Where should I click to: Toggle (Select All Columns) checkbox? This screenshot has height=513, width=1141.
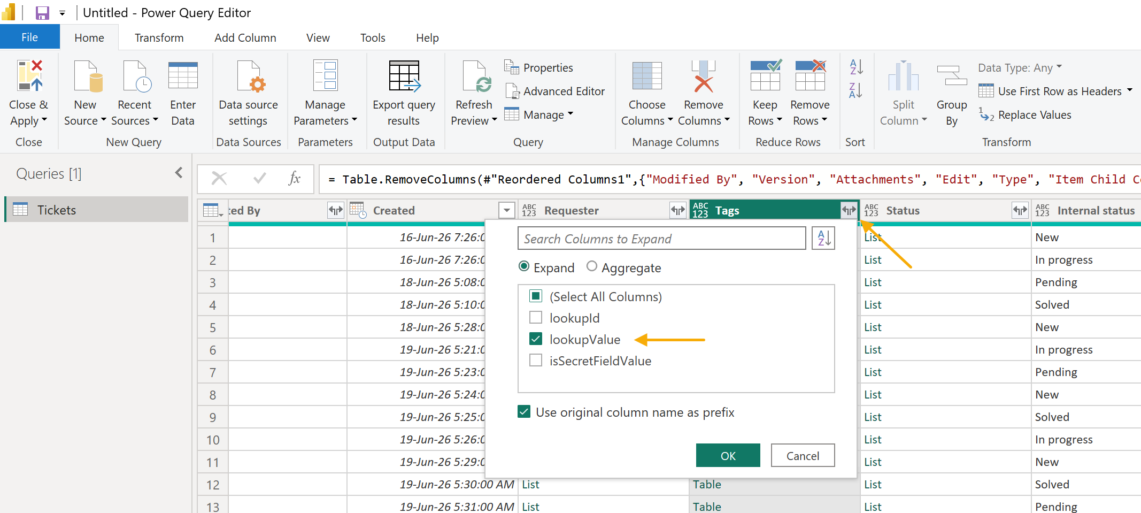(536, 296)
